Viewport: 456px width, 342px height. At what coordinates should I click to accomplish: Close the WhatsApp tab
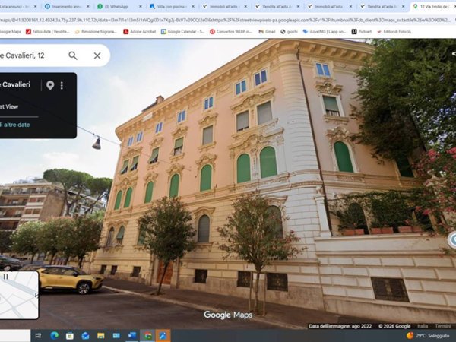tap(141, 6)
